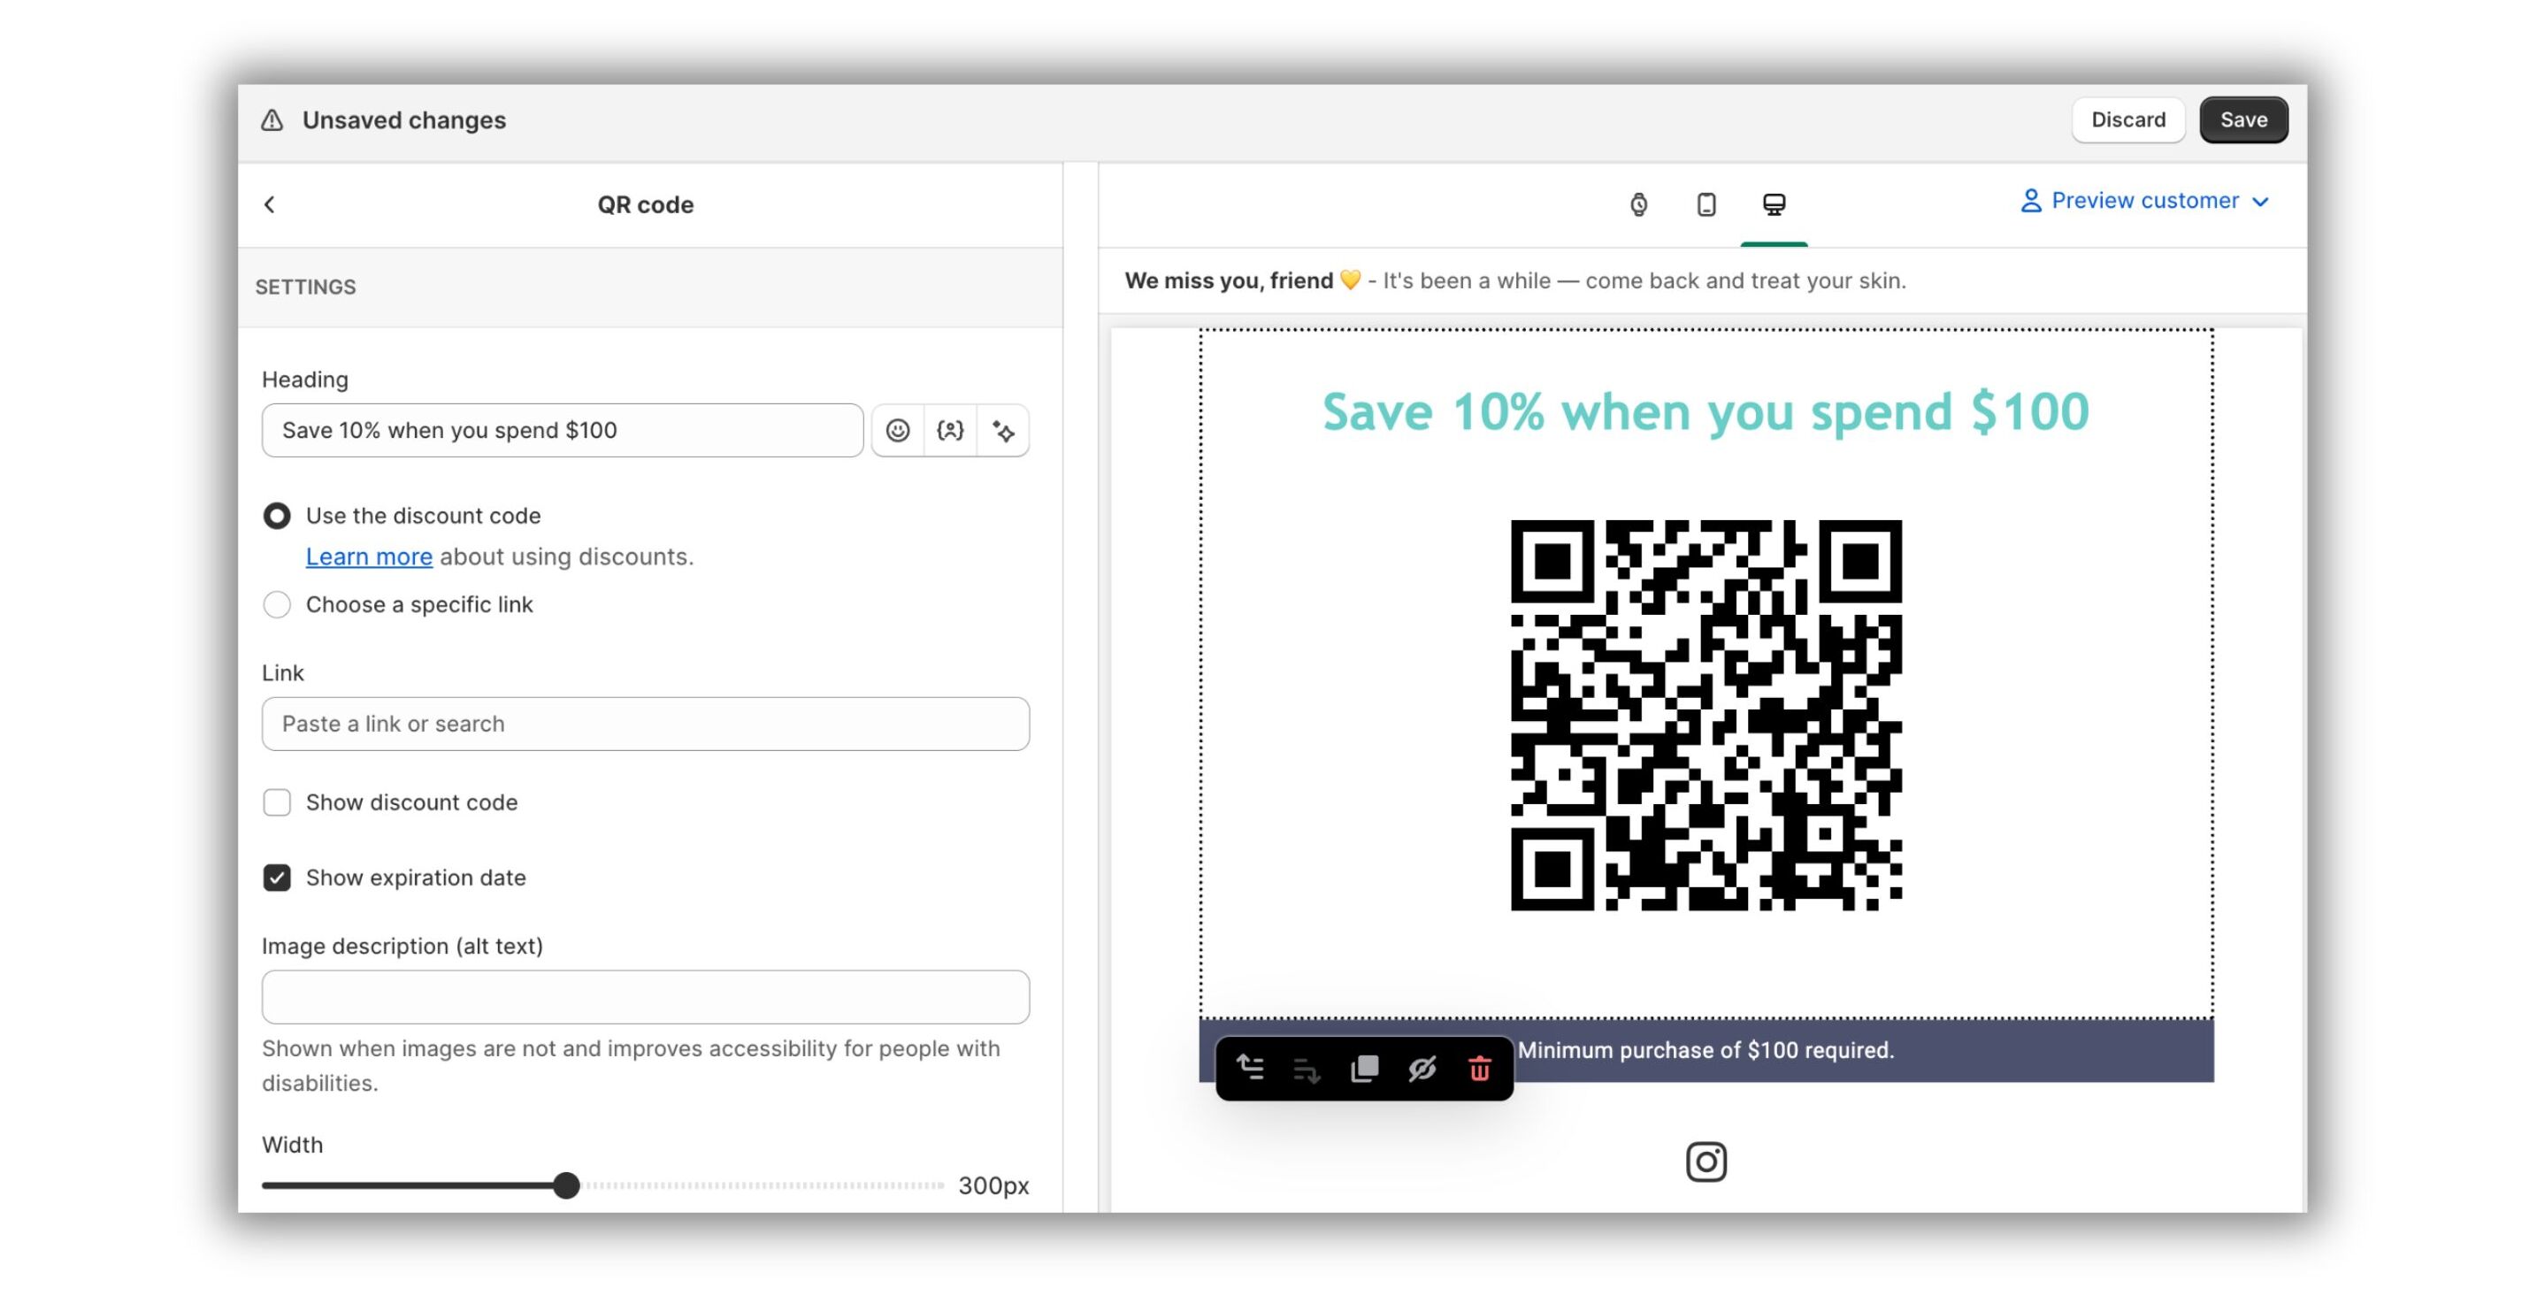Move the QR block up
This screenshot has width=2545, height=1296.
pos(1250,1068)
